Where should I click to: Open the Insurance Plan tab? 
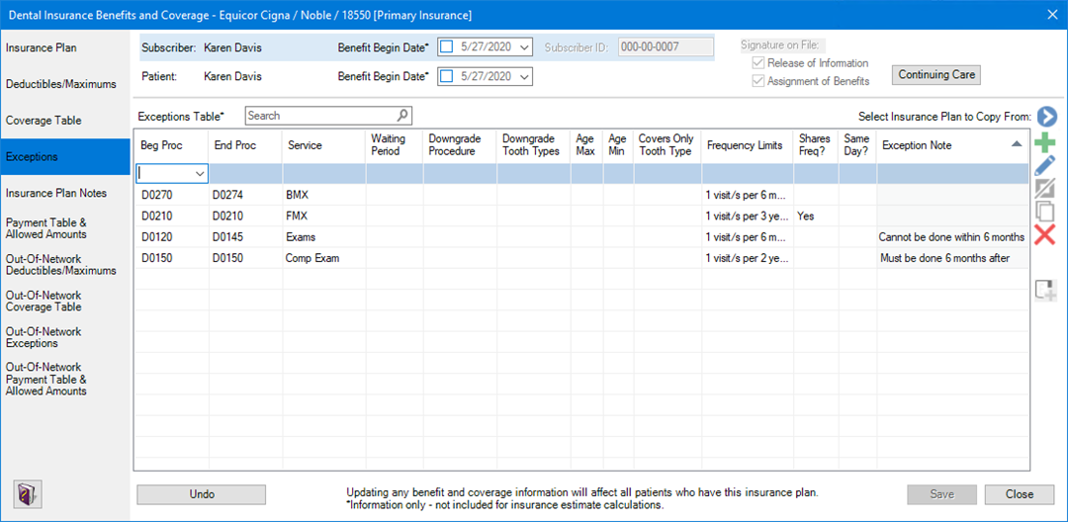click(x=64, y=48)
